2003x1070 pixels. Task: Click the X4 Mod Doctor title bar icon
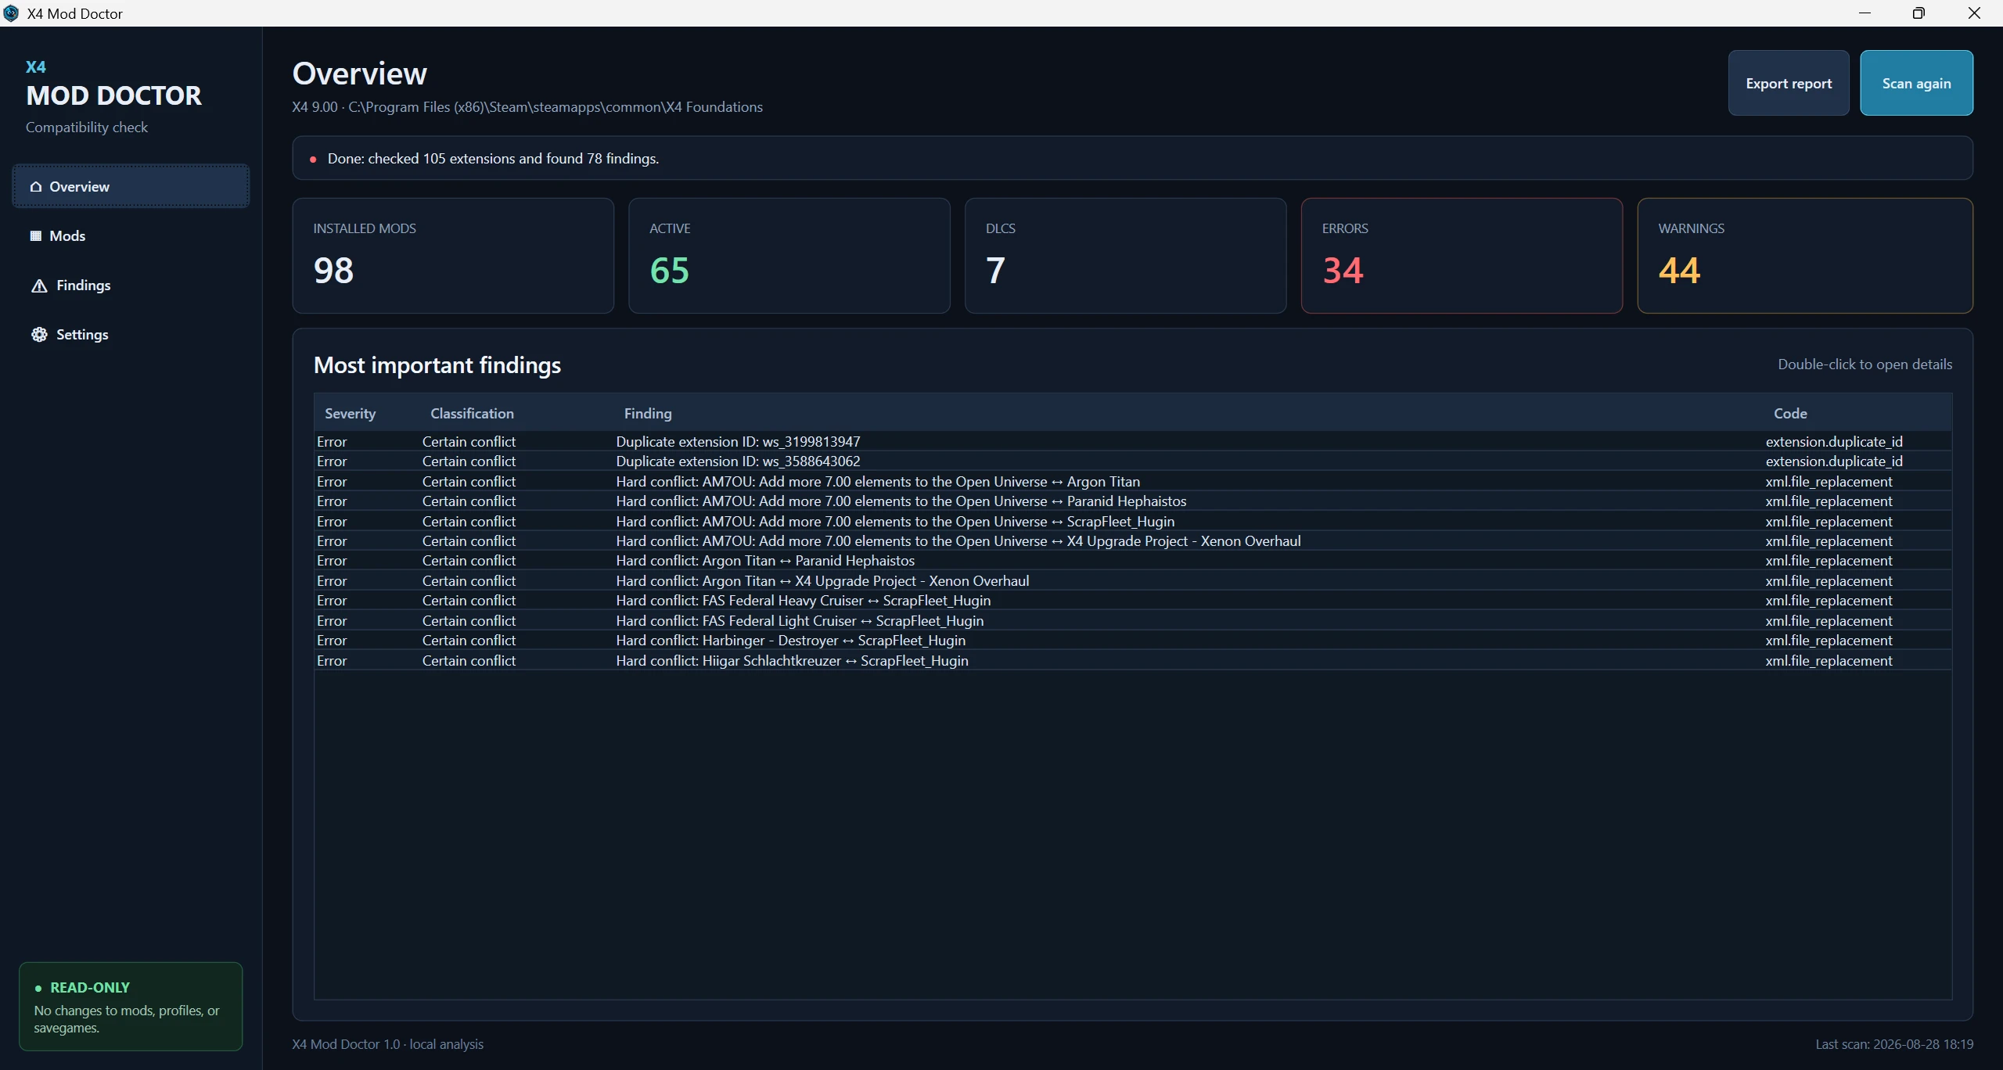(x=11, y=13)
